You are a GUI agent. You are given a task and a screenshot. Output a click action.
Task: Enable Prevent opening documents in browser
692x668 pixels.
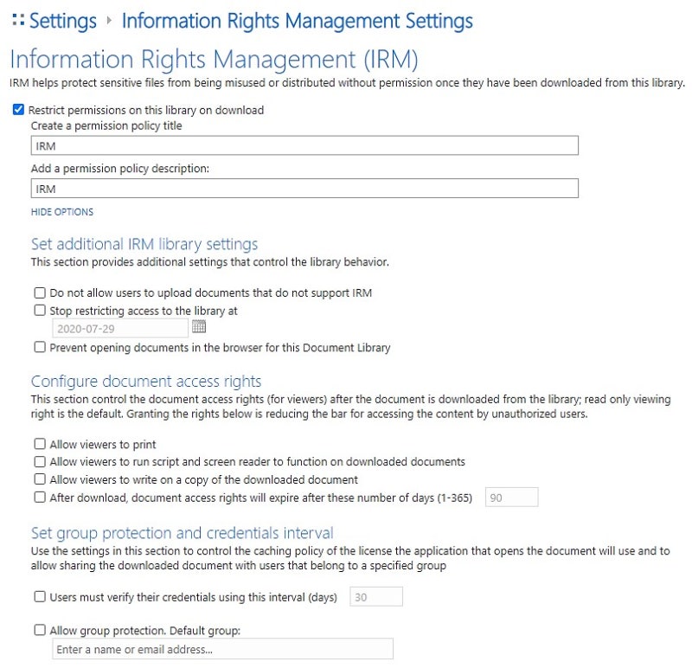40,348
